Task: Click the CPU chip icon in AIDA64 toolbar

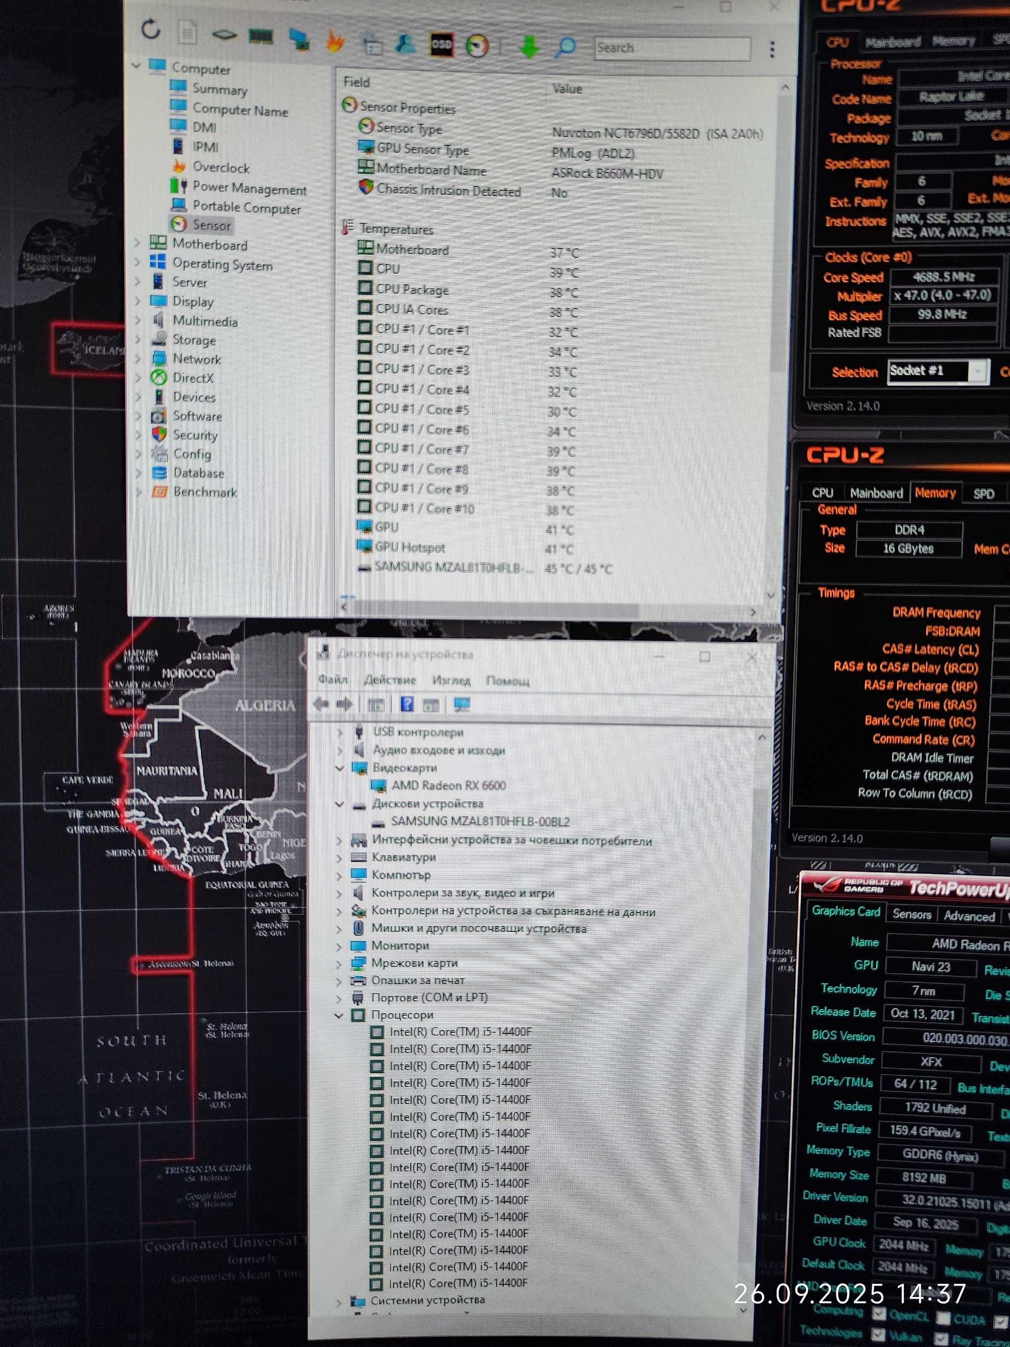Action: click(224, 35)
